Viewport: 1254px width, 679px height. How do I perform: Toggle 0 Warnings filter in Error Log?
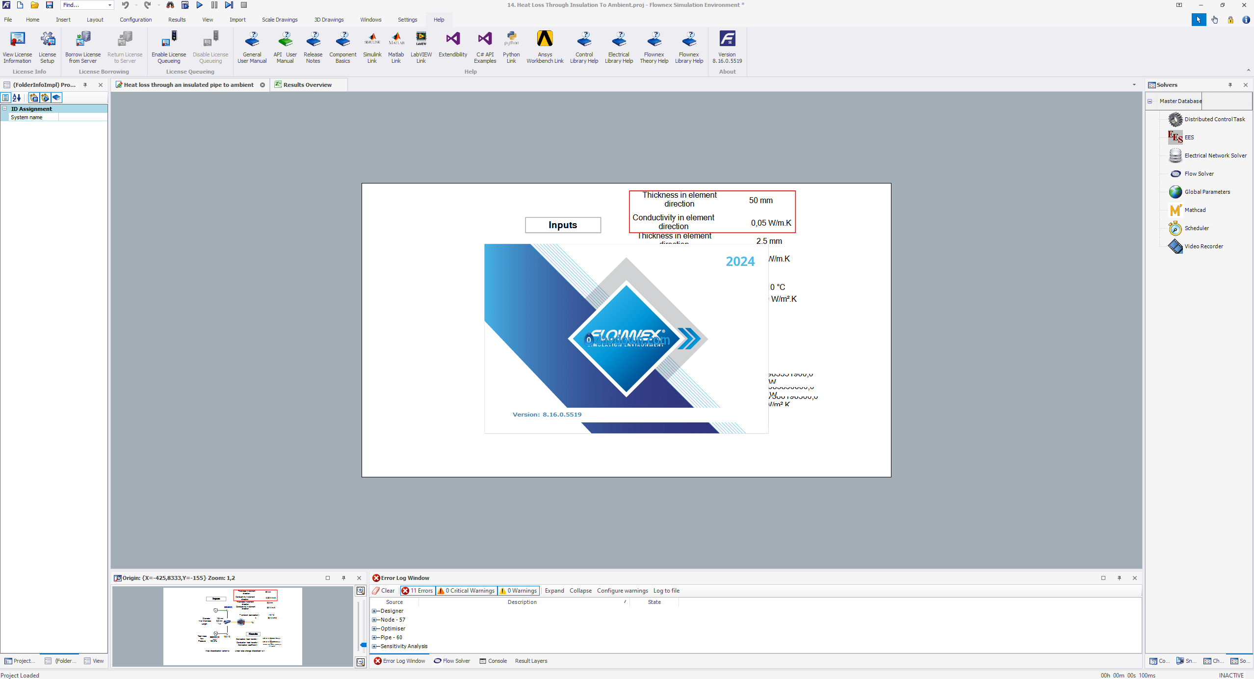(x=519, y=591)
